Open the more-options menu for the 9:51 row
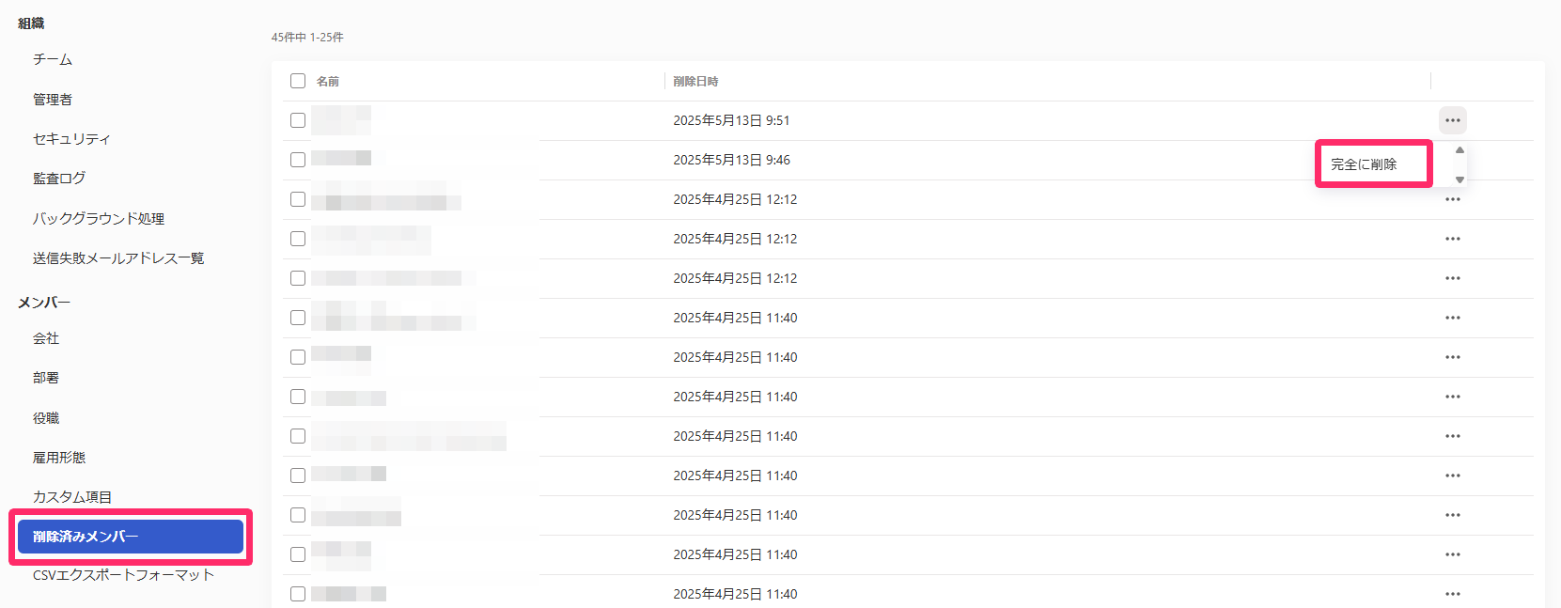 point(1452,120)
